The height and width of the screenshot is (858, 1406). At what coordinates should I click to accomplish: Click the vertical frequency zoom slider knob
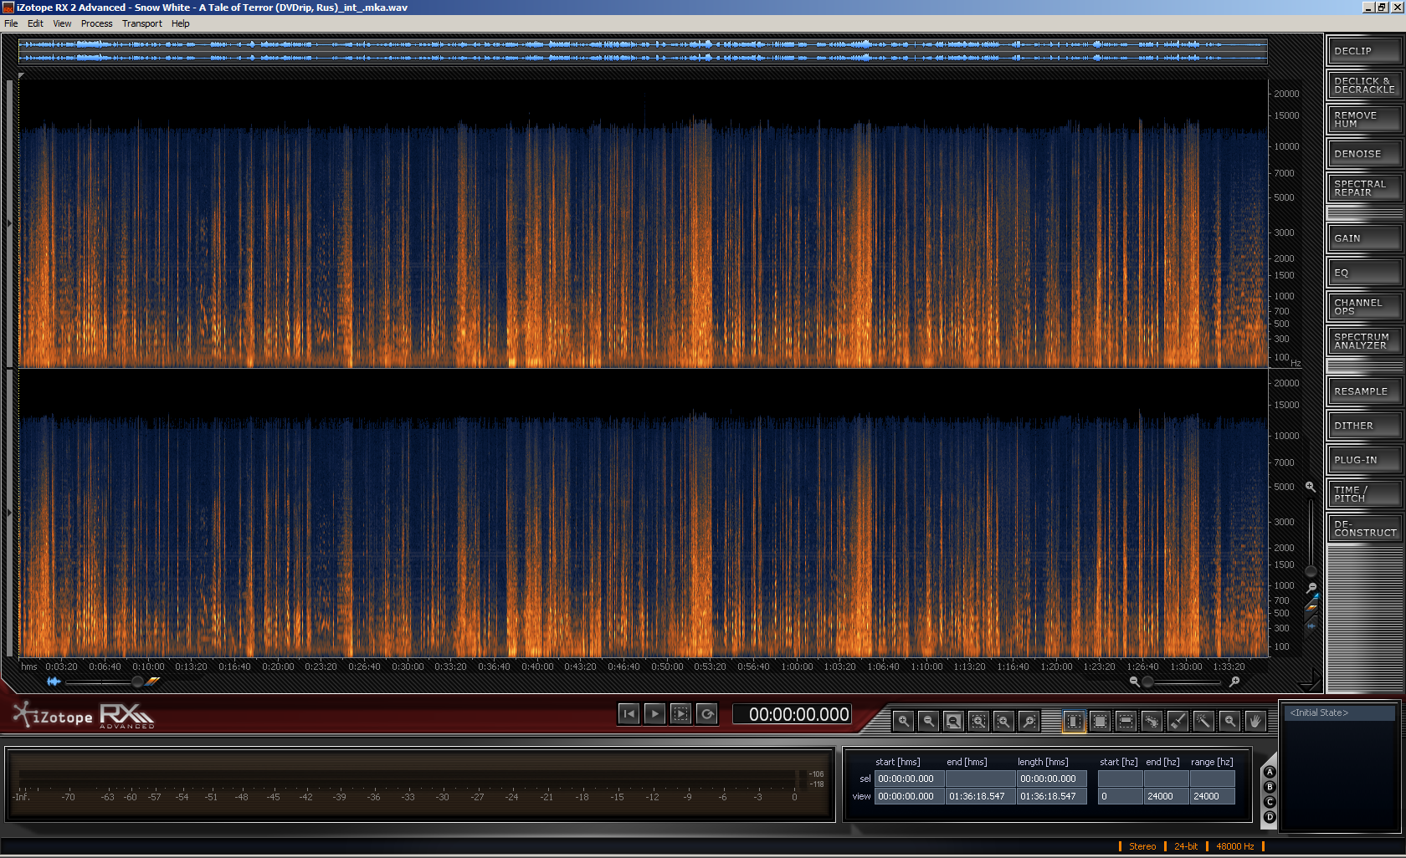pos(1311,572)
